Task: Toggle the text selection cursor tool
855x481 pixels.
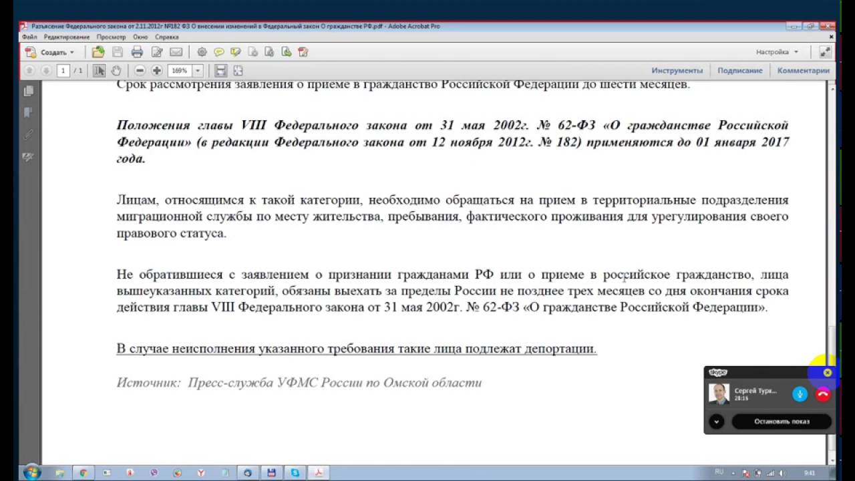Action: click(99, 70)
